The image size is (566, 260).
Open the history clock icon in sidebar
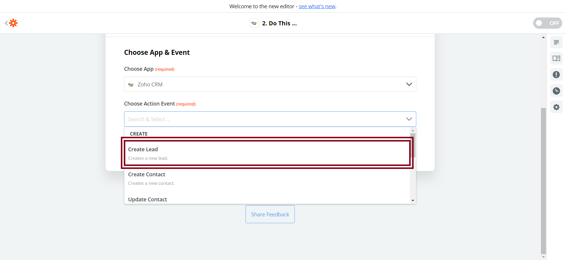tap(556, 91)
